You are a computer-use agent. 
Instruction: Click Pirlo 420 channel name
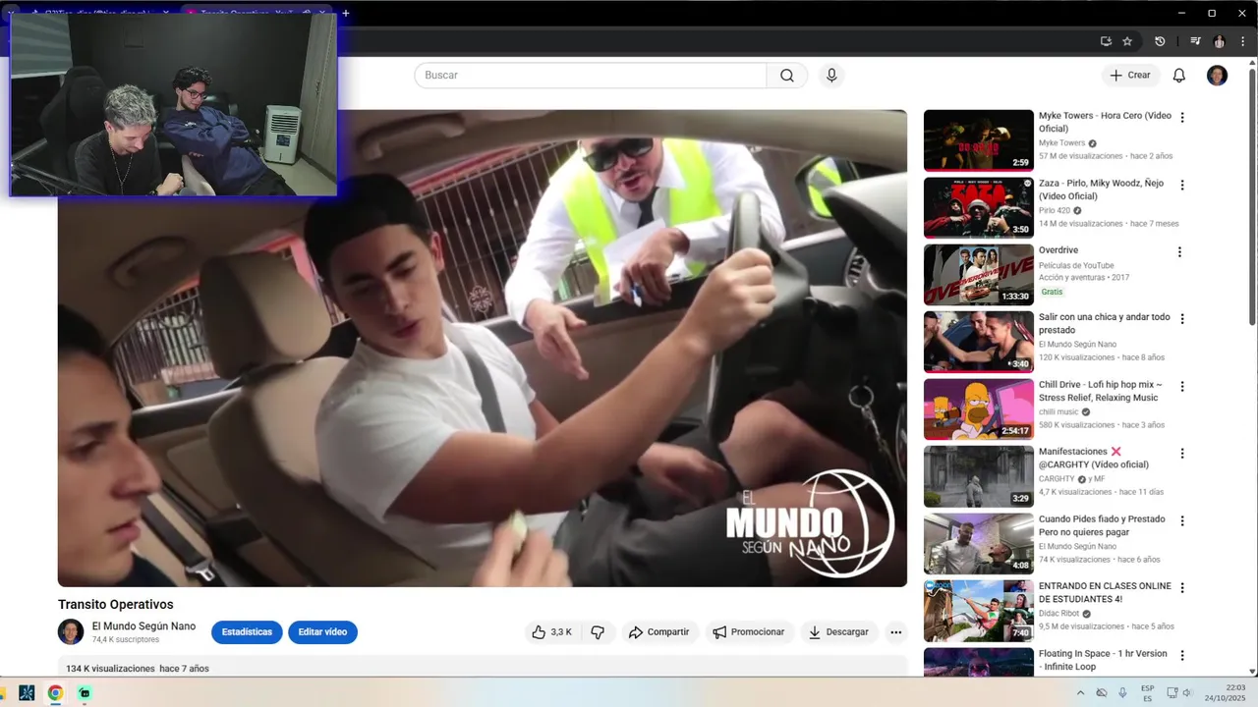pos(1055,210)
